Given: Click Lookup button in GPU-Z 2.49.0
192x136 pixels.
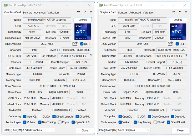Looking at the screenshot, I should click(x=178, y=20).
